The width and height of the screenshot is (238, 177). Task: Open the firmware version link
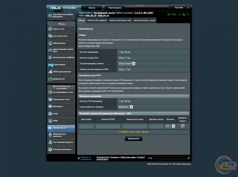click(x=144, y=13)
